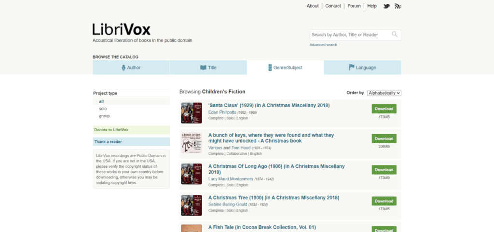Open author Tom Hood
The height and width of the screenshot is (232, 494).
point(241,148)
